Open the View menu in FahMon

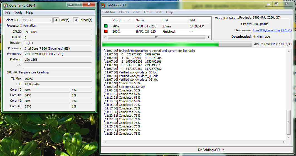pyautogui.click(x=136, y=12)
